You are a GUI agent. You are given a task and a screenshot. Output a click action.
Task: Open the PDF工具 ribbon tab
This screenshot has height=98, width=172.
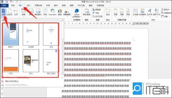click(81, 5)
